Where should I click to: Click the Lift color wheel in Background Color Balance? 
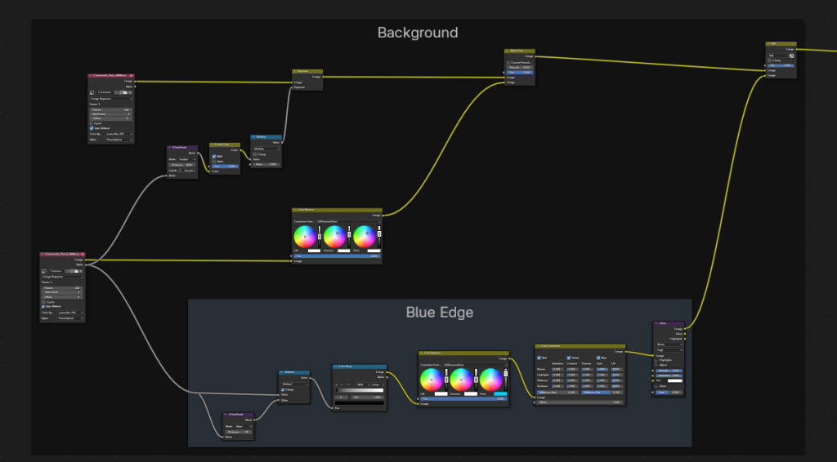[304, 237]
